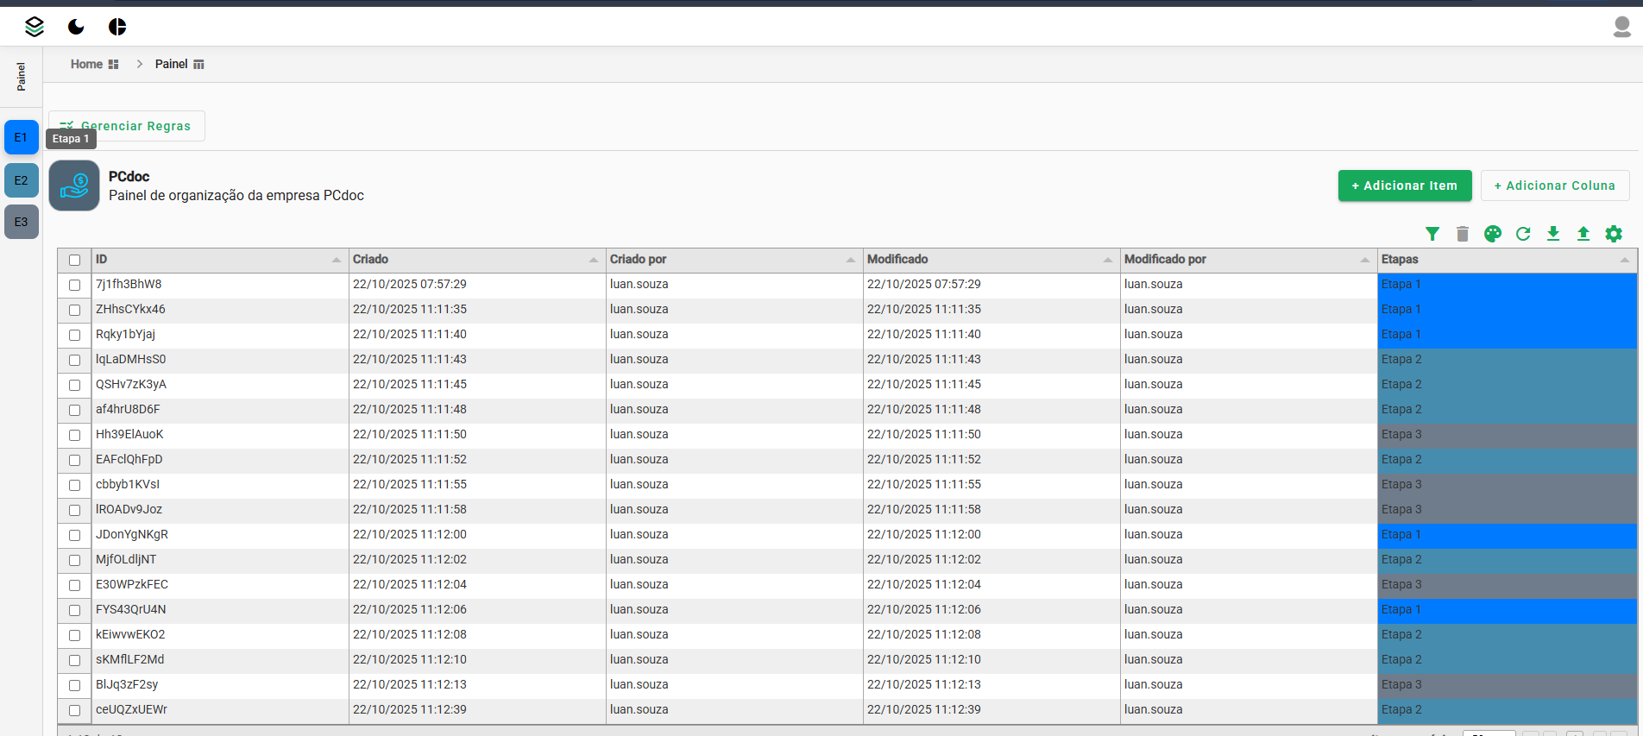The width and height of the screenshot is (1643, 736).
Task: Tick the checkbox for row Hh39ElAuoK
Action: coord(75,435)
